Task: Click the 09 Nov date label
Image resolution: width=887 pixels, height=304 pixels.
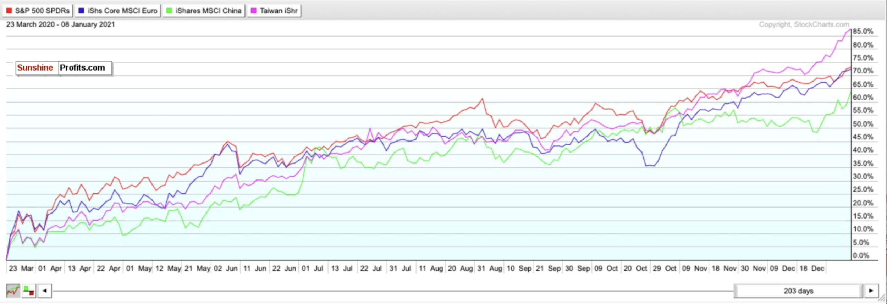Action: [695, 269]
